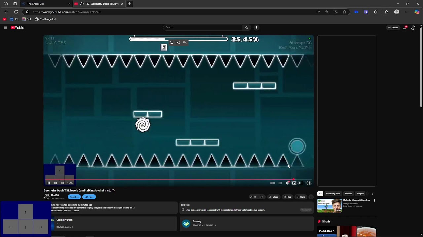The image size is (423, 237).
Task: Click the search magnifier button
Action: (246, 28)
